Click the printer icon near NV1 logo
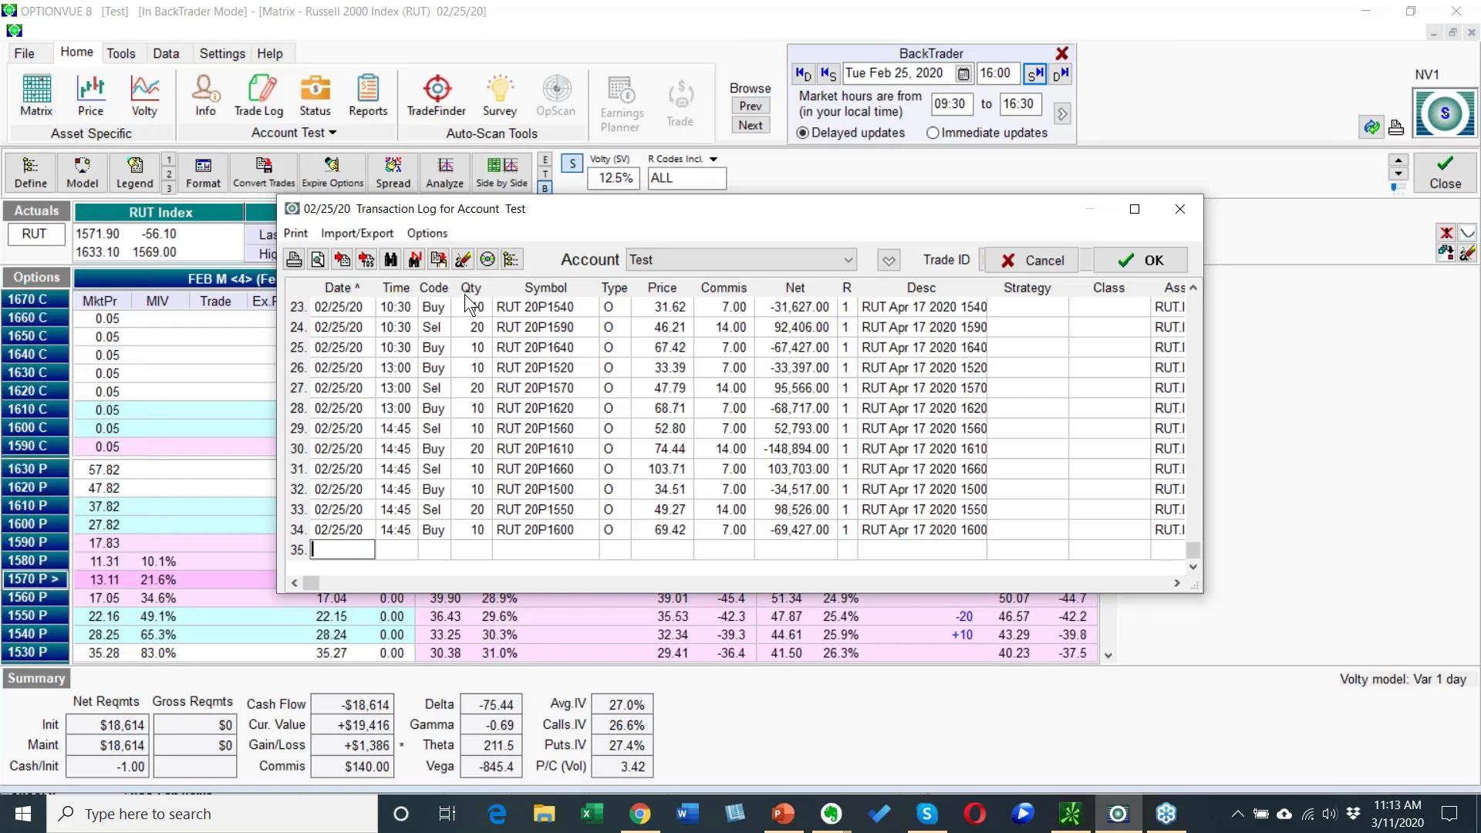1481x833 pixels. click(1396, 127)
